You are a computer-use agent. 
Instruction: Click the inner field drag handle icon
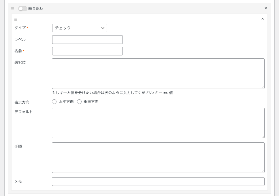(16, 19)
